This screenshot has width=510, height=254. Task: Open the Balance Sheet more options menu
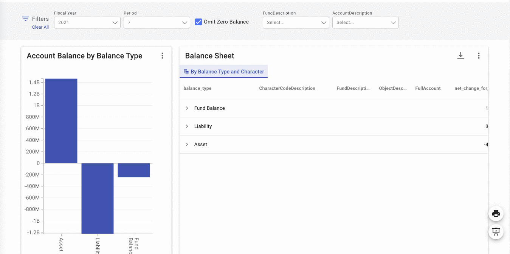[479, 56]
